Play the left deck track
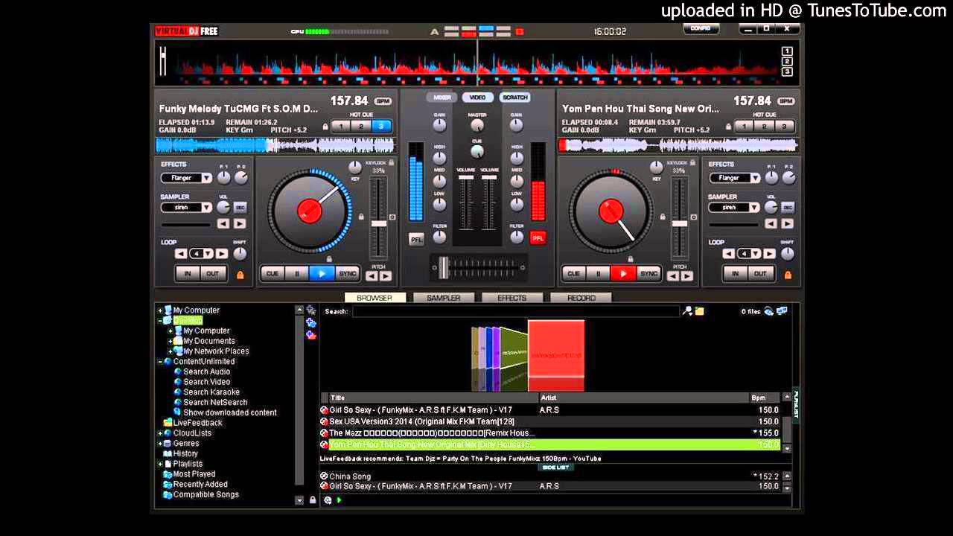This screenshot has height=536, width=953. point(322,274)
